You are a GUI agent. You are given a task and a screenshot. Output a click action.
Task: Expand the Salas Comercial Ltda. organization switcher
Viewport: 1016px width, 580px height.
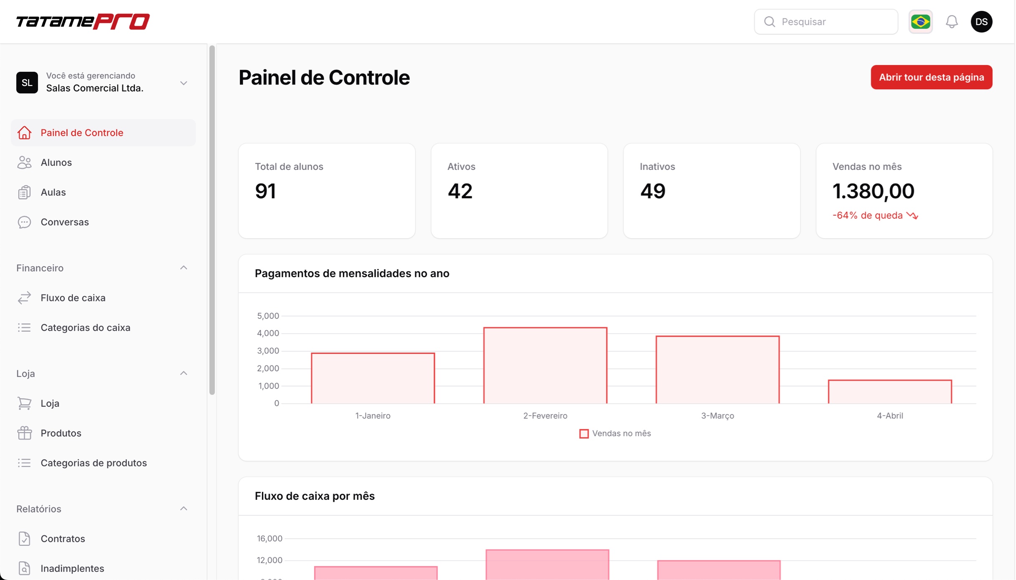(x=183, y=83)
